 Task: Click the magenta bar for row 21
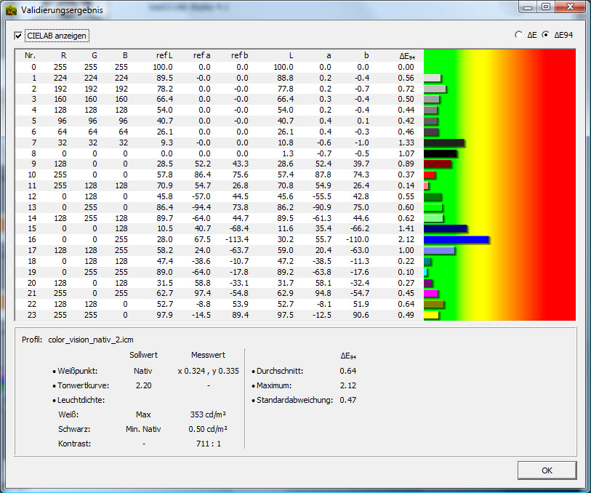(x=430, y=293)
